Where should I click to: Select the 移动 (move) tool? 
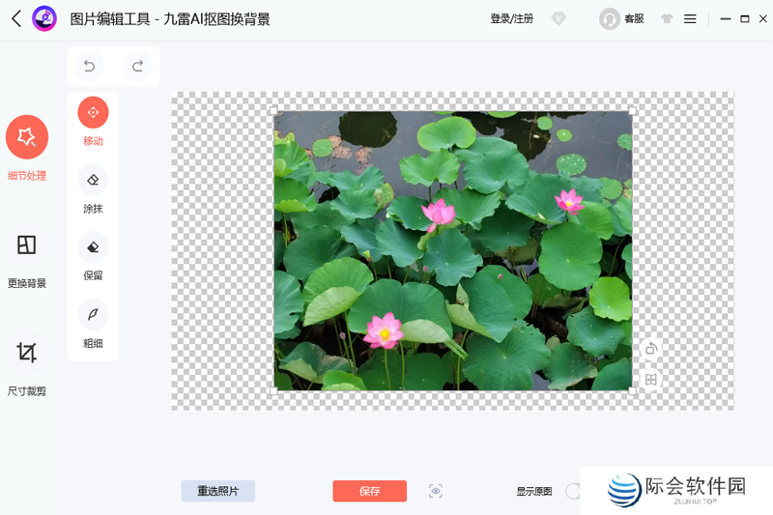pos(93,113)
